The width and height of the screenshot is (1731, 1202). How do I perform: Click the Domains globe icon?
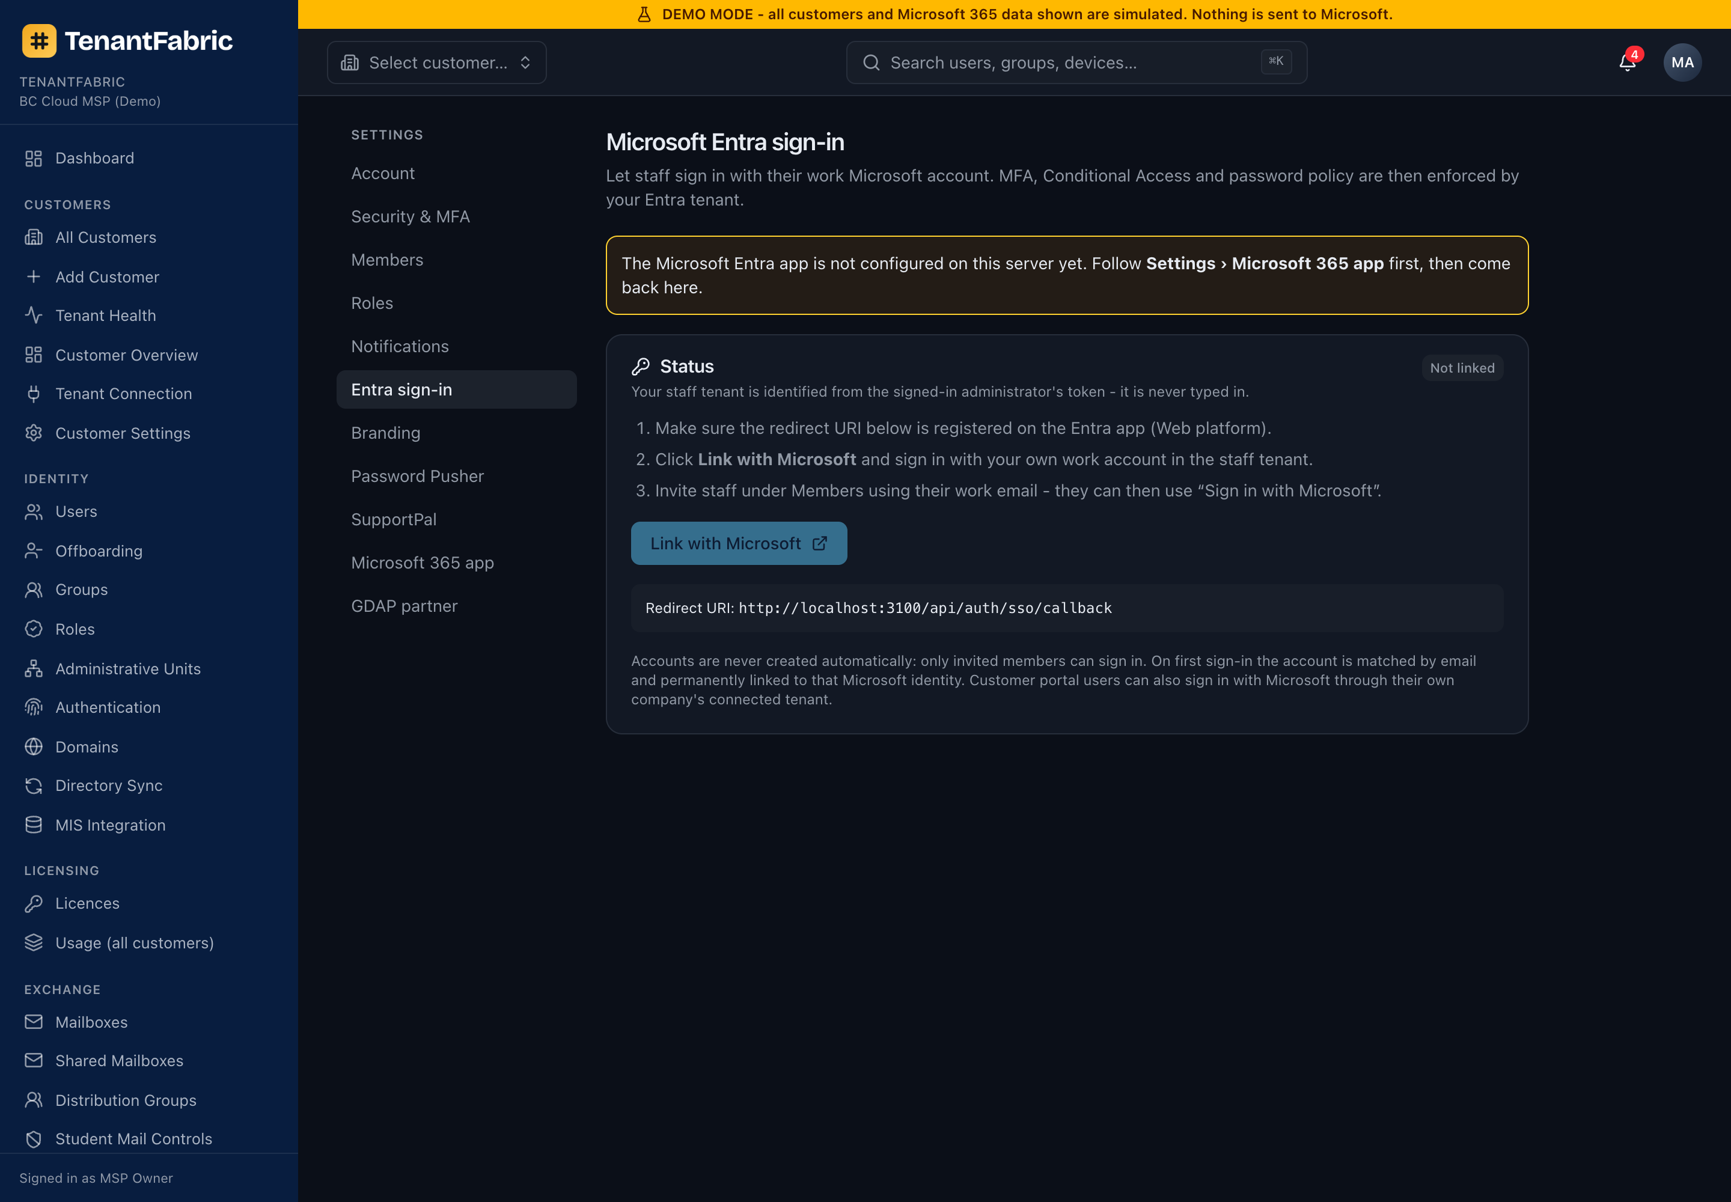[x=33, y=746]
